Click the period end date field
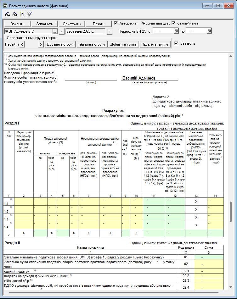This screenshot has height=299, width=237. (196, 31)
